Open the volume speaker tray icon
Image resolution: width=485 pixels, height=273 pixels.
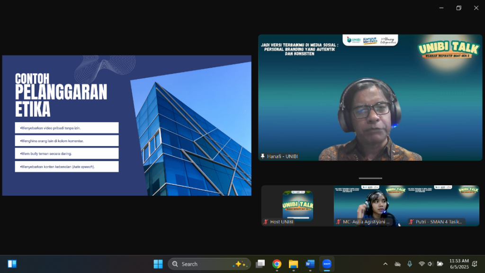pyautogui.click(x=430, y=264)
